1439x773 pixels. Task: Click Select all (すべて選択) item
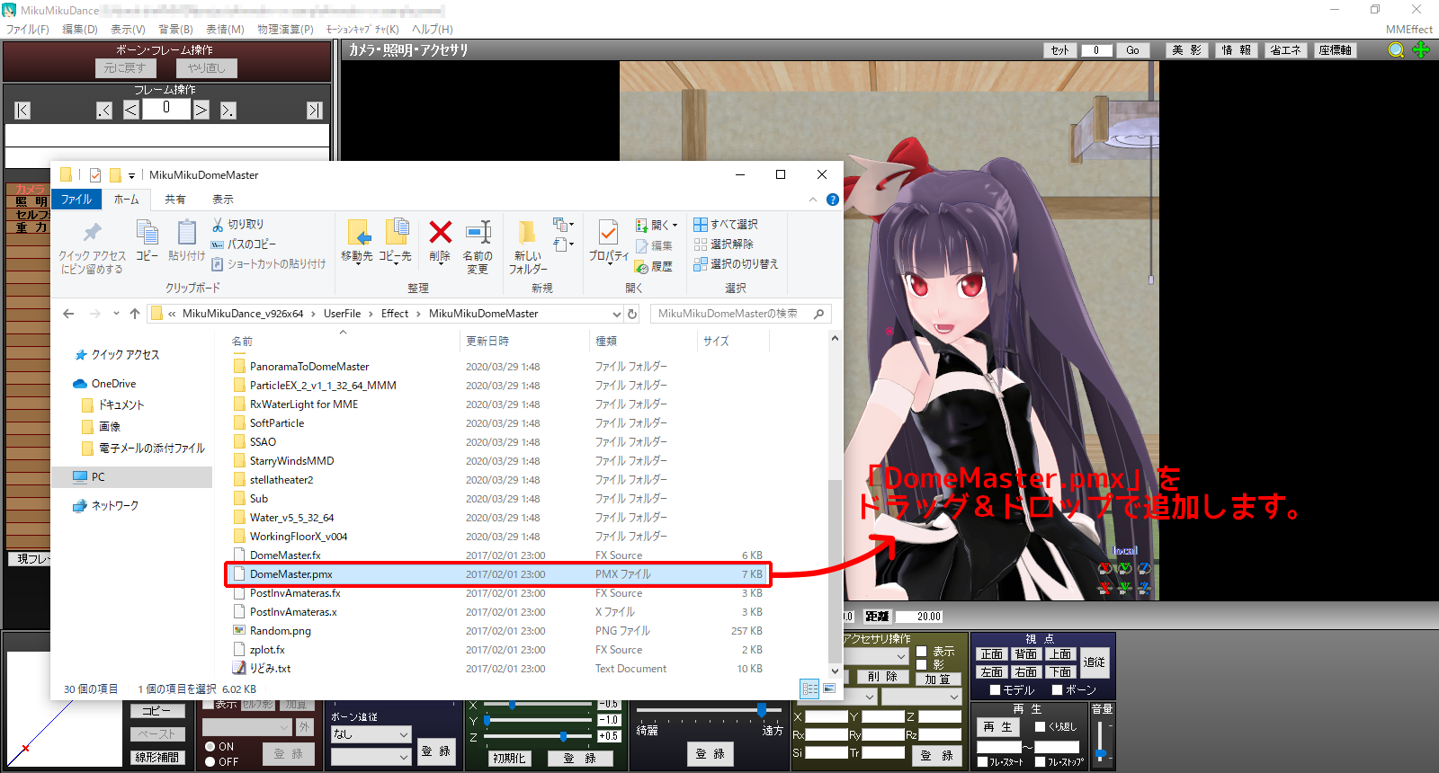click(726, 224)
